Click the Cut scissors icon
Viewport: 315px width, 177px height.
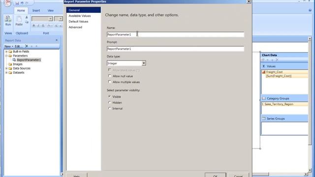click(27, 18)
